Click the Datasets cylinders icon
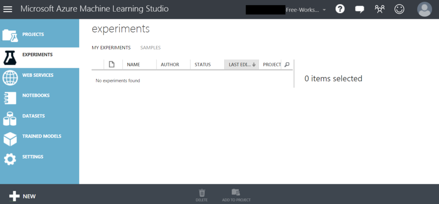This screenshot has width=439, height=204. (10, 119)
